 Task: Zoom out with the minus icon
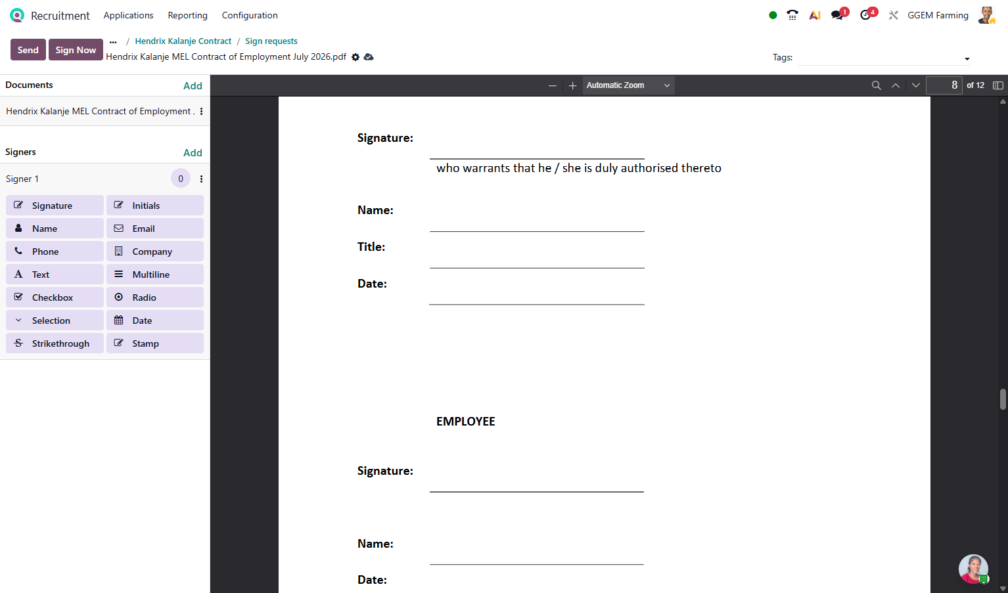tap(553, 85)
